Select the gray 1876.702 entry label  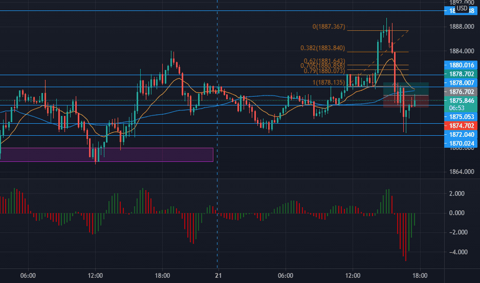tap(461, 92)
